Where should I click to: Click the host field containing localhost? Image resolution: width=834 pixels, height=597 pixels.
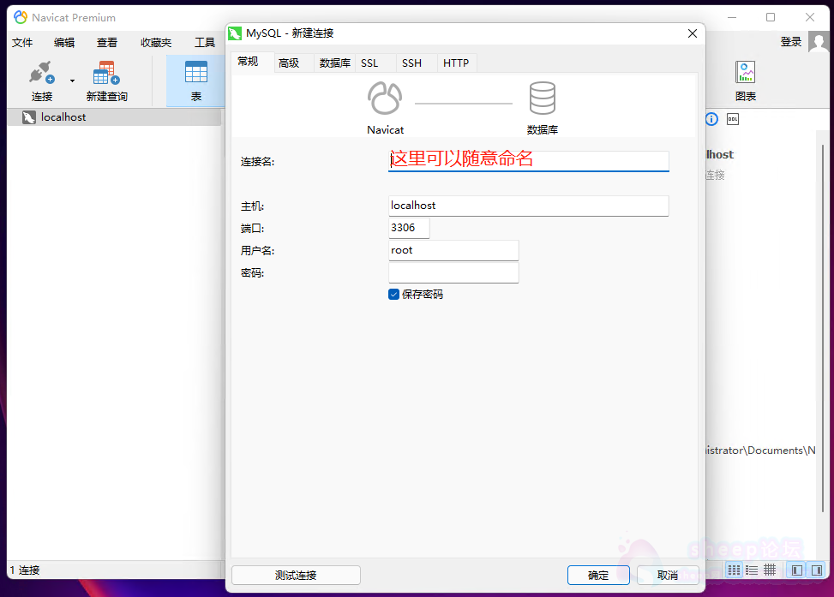529,206
